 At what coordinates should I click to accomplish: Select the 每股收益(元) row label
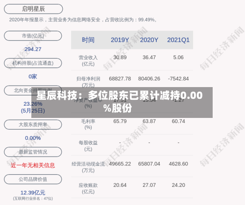[x=88, y=146]
